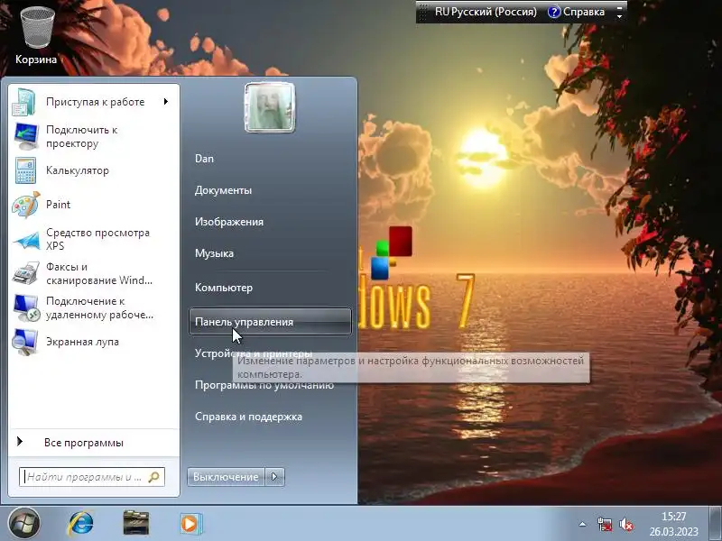Click the Fax and Scan icon
The width and height of the screenshot is (722, 541).
tap(26, 273)
